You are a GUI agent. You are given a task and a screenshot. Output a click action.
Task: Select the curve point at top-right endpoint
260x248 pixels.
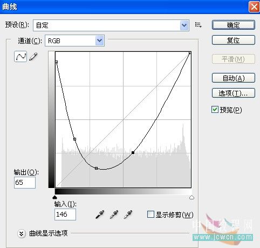pyautogui.click(x=190, y=53)
